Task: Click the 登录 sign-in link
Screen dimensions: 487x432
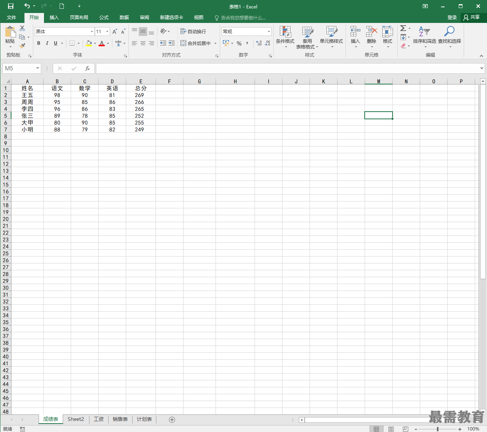Action: 452,18
